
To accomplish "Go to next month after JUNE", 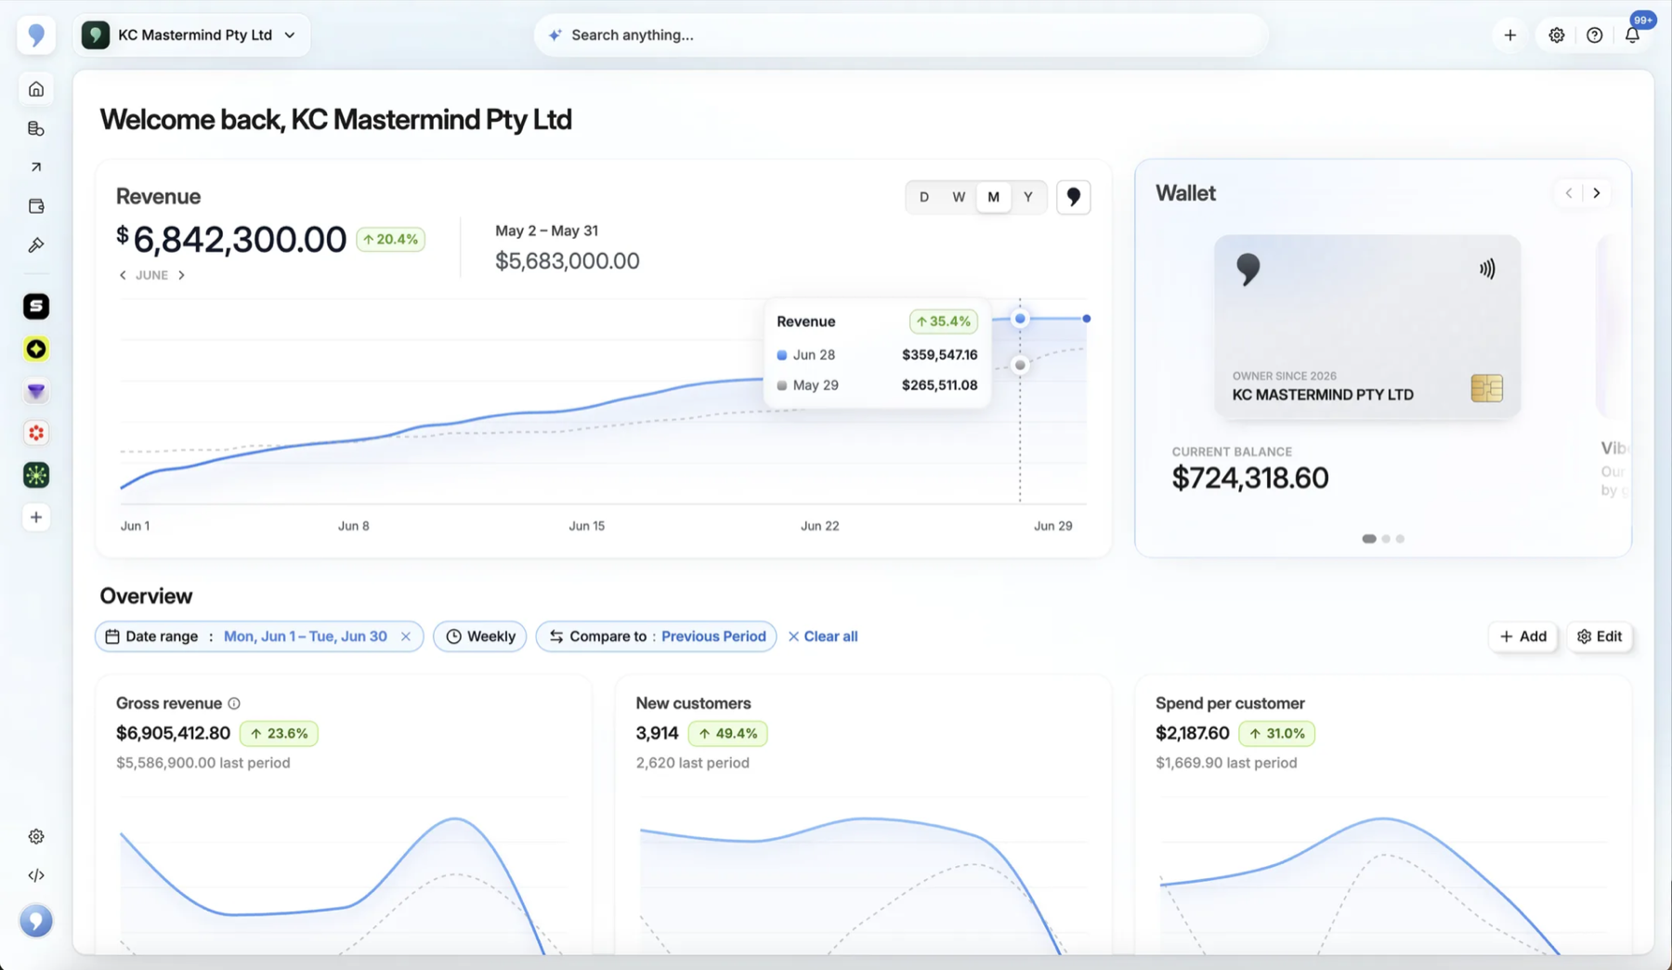I will (x=182, y=275).
